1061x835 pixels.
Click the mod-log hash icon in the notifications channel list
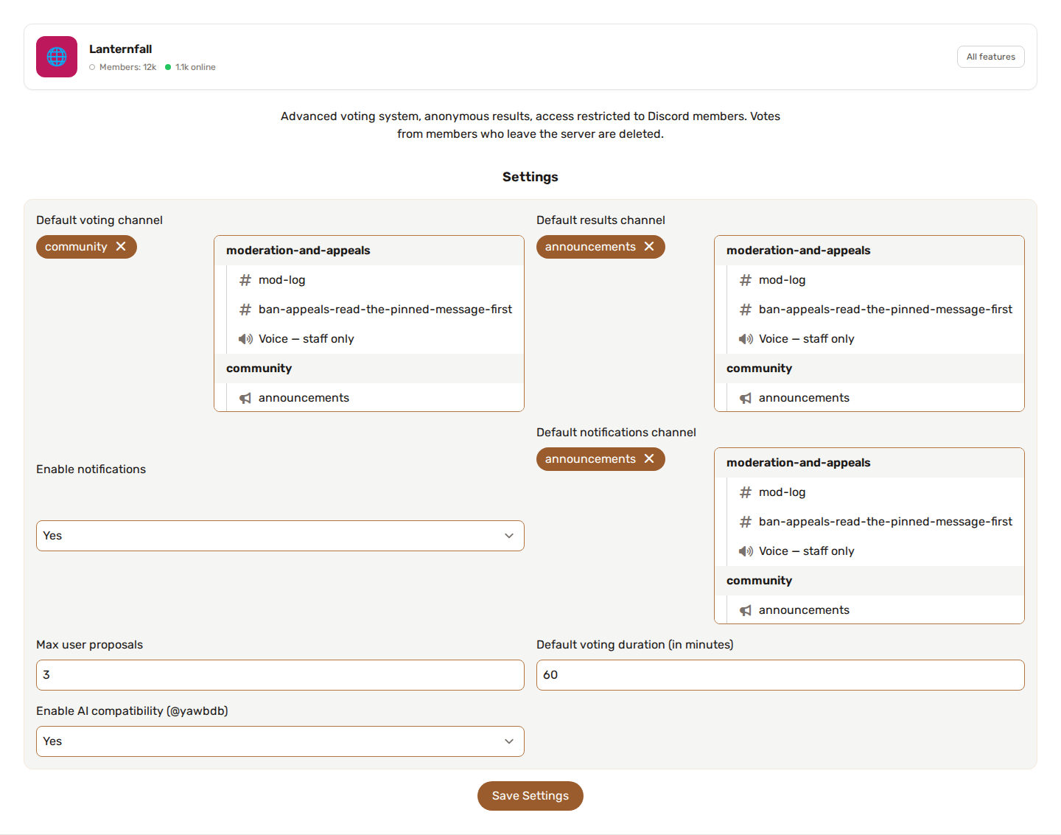[x=746, y=492]
